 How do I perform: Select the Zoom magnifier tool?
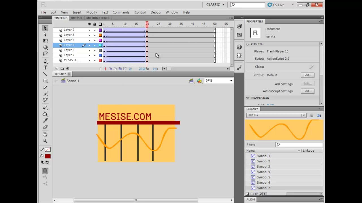point(45,141)
